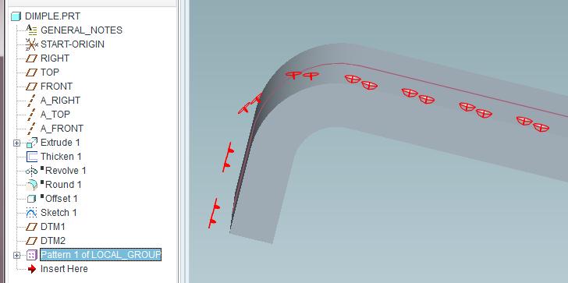Click the Round 1 feature icon
This screenshot has height=283, width=568.
tap(32, 185)
